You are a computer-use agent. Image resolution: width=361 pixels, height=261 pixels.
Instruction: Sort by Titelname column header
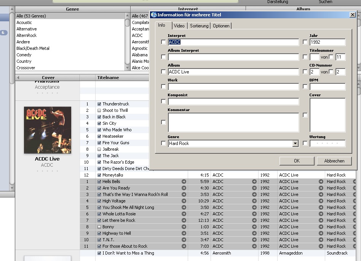tap(108, 78)
